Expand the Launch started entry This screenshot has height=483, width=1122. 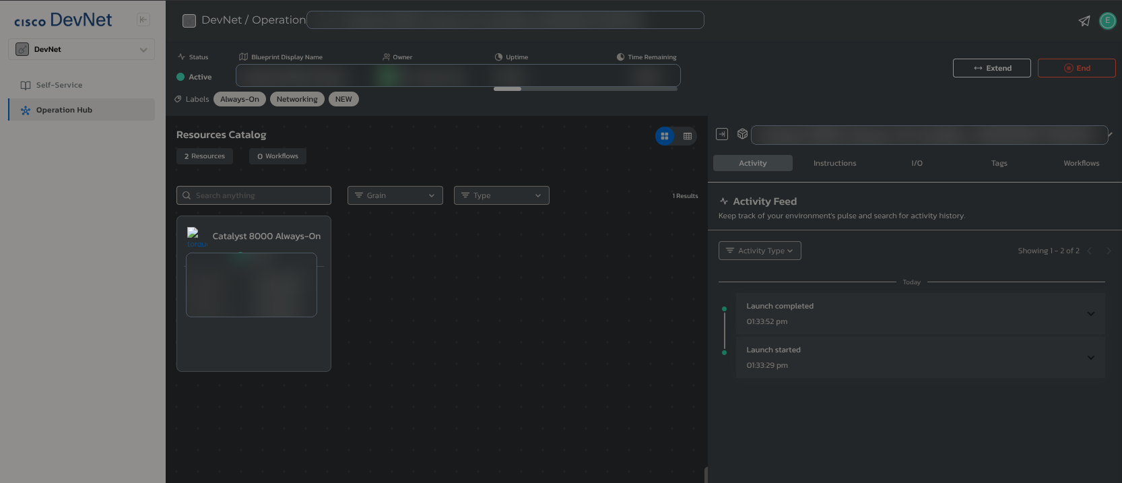1091,357
